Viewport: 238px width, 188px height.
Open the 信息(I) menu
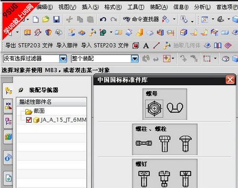(x=181, y=7)
